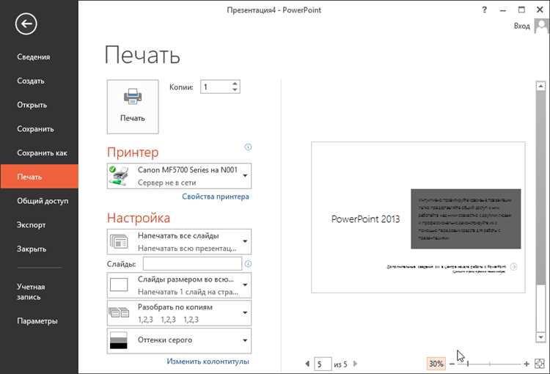This screenshot has width=550, height=374.
Task: Open the Слайды размером во всю dropdown
Action: (x=179, y=285)
